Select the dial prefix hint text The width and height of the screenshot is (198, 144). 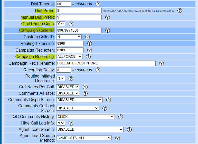(x=138, y=11)
